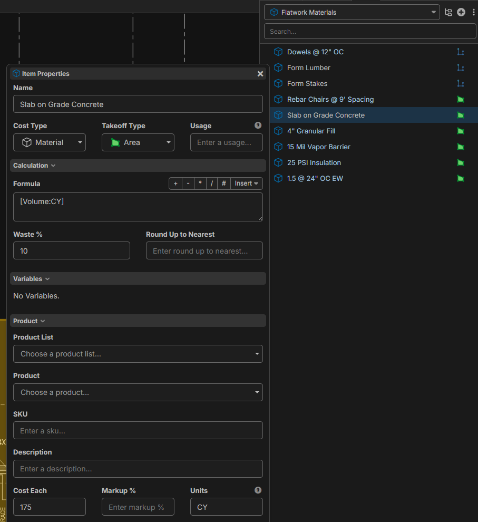Click the Usage help question mark icon

click(258, 125)
